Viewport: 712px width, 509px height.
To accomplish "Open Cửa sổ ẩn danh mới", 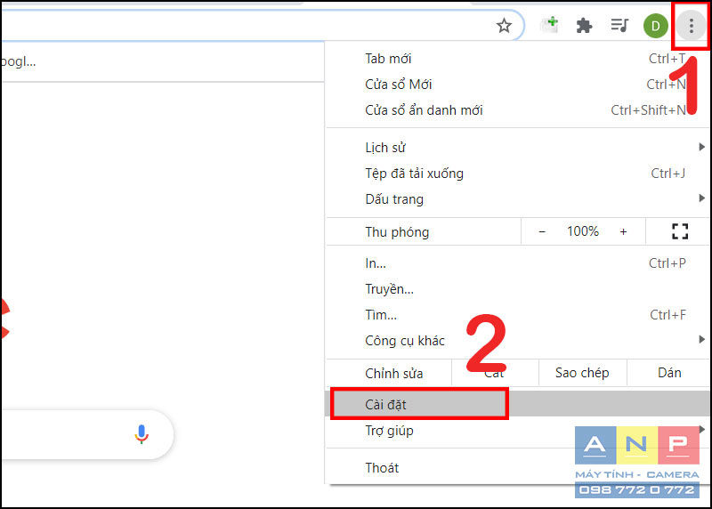I will 517,109.
